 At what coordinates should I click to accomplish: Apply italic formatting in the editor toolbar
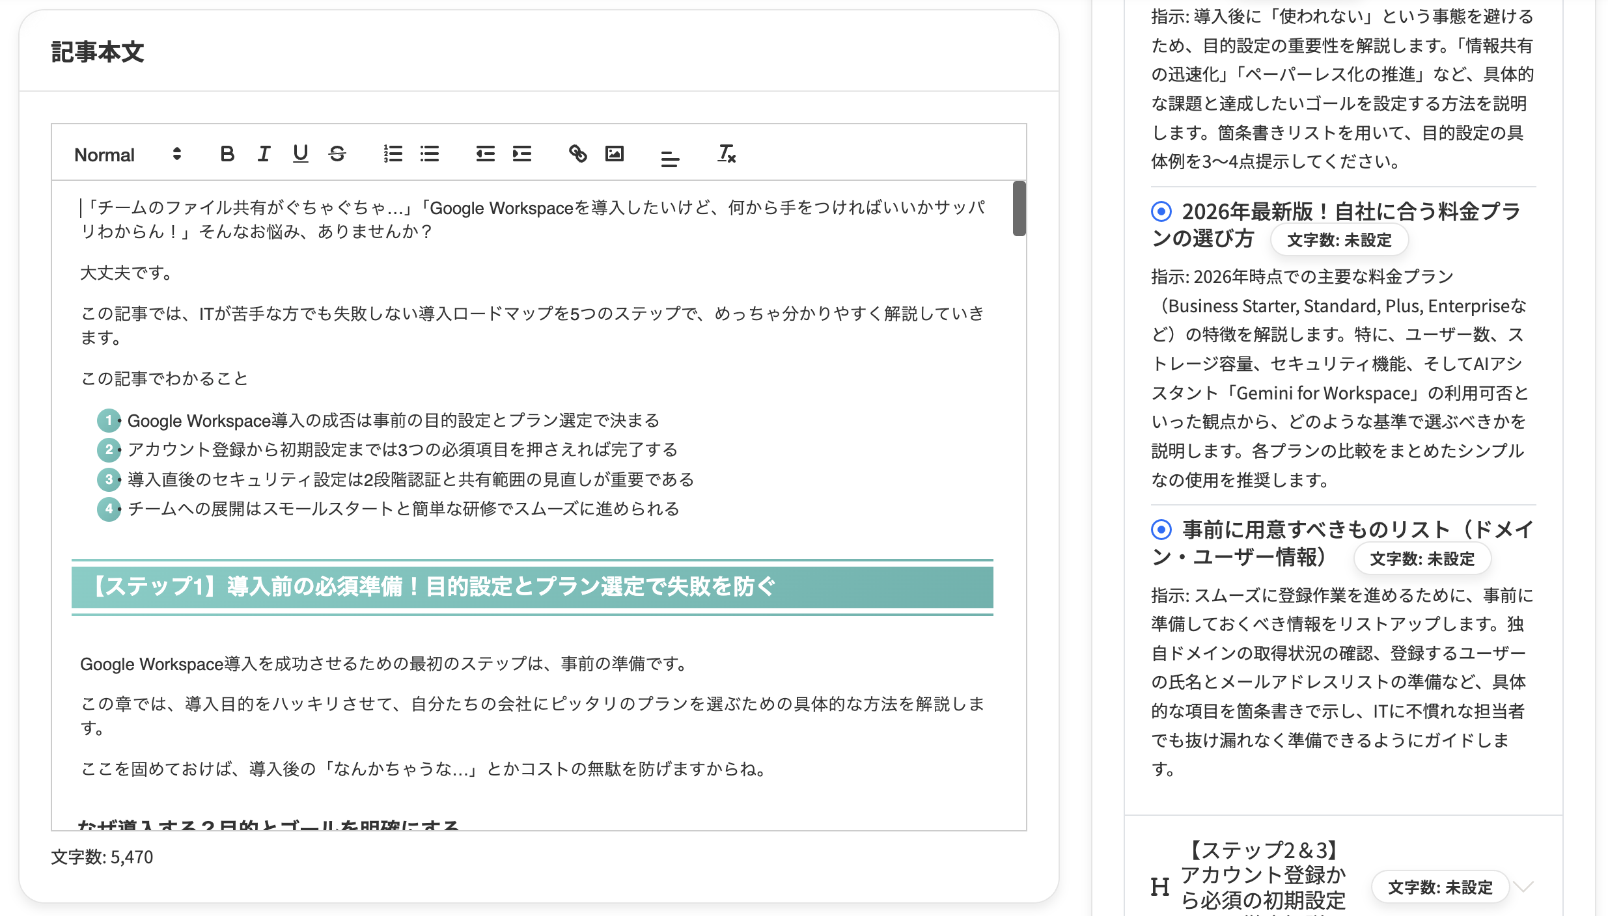[x=263, y=154]
